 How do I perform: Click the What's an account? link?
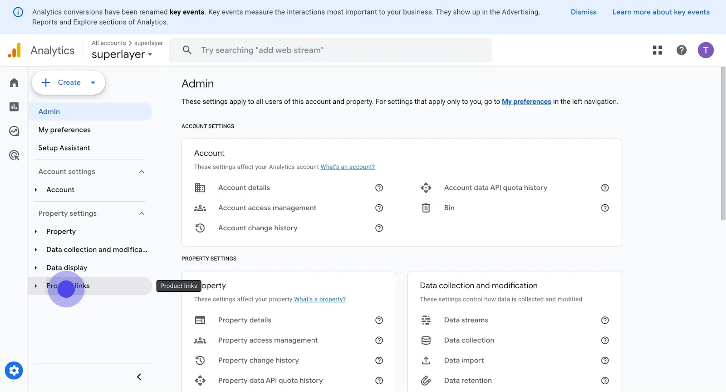pyautogui.click(x=348, y=167)
